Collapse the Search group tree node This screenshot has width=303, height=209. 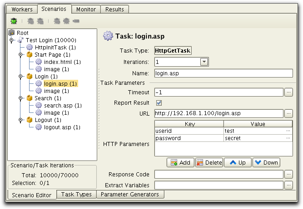(20, 98)
